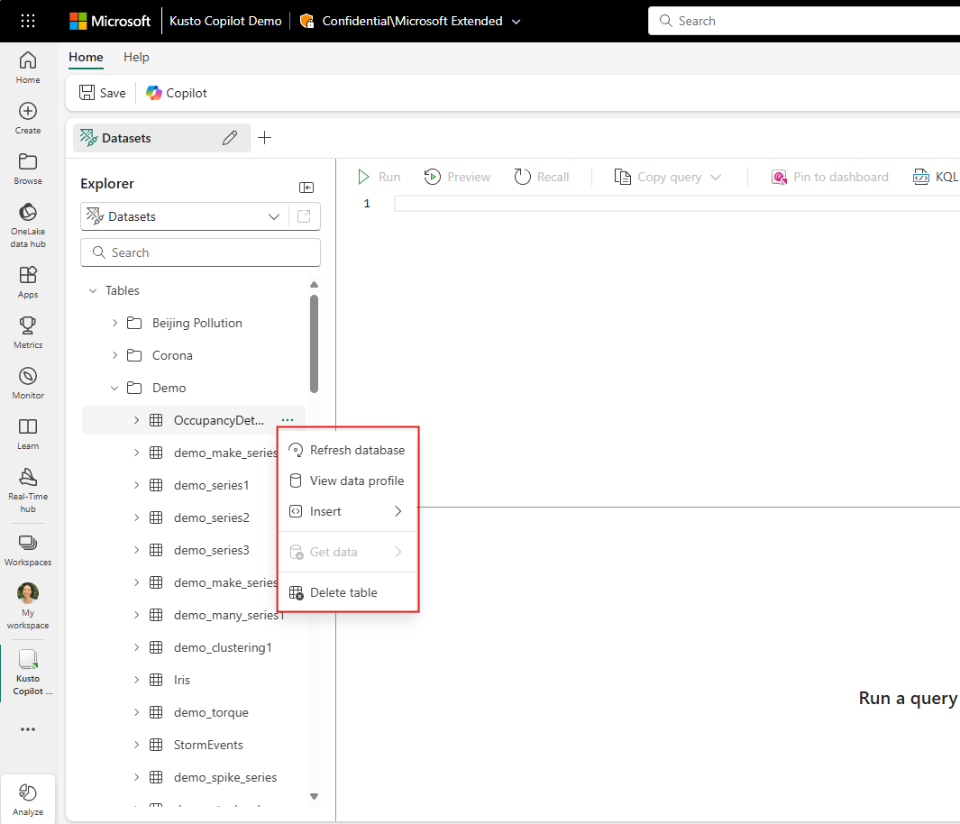The width and height of the screenshot is (960, 824).
Task: Open the Datasets database dropdown
Action: coord(274,216)
